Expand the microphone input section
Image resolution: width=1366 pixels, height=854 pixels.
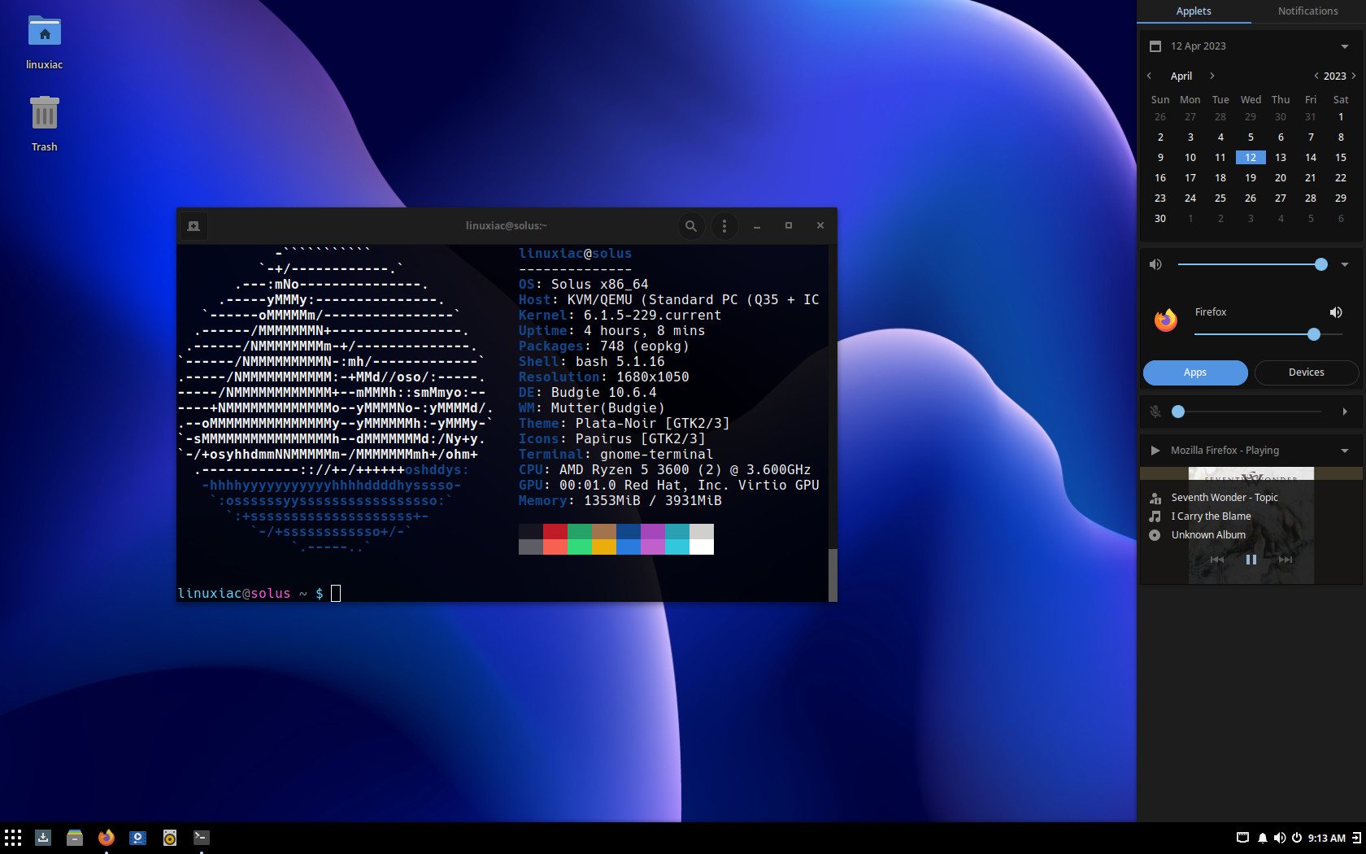[1345, 412]
